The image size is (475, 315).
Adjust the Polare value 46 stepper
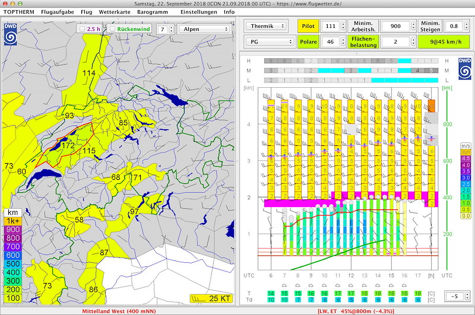(x=343, y=42)
